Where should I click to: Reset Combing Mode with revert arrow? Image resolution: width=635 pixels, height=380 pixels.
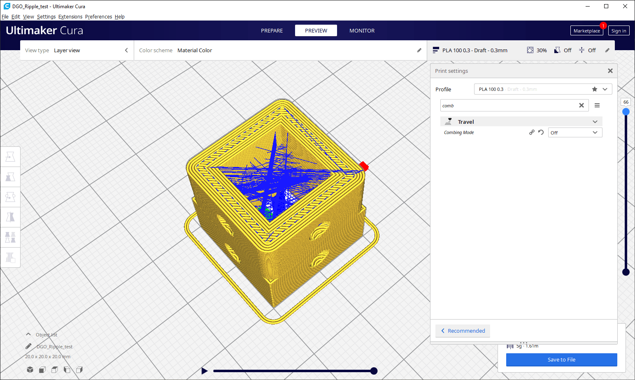(541, 132)
